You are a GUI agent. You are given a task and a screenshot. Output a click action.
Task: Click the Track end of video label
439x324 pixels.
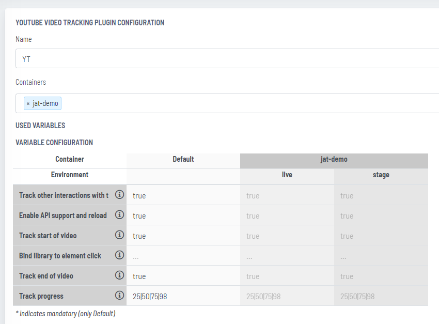coord(46,276)
